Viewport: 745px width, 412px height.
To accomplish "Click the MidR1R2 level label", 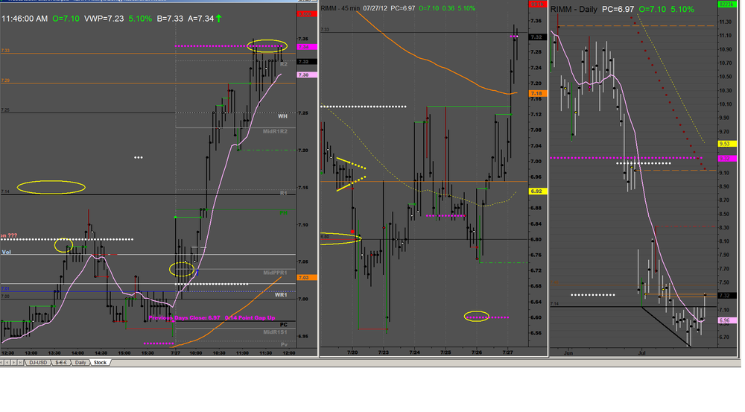I will coord(275,131).
